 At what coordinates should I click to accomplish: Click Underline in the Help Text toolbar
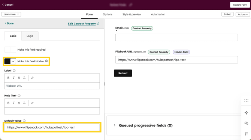coord(19,103)
